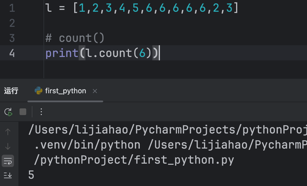
Task: Select the first_python run tab
Action: pyautogui.click(x=66, y=91)
